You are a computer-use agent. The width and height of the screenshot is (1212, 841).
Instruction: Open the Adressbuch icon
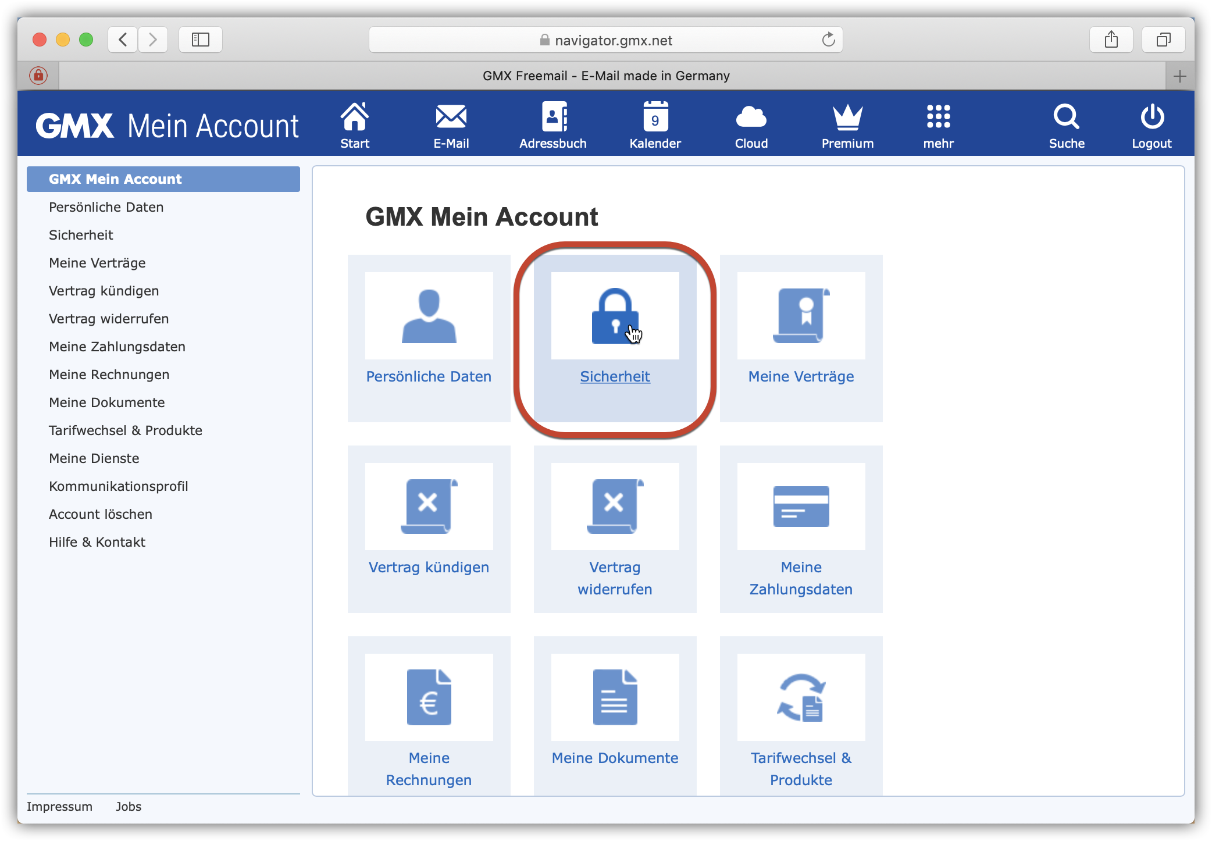554,117
